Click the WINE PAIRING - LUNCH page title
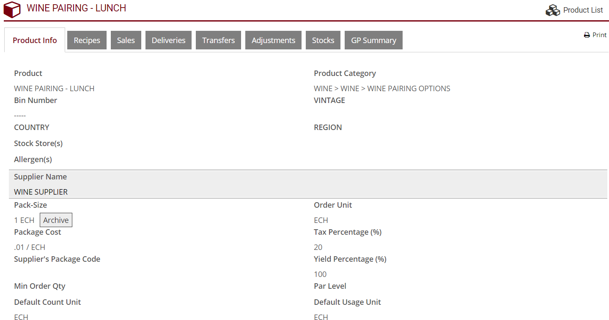 click(x=77, y=8)
